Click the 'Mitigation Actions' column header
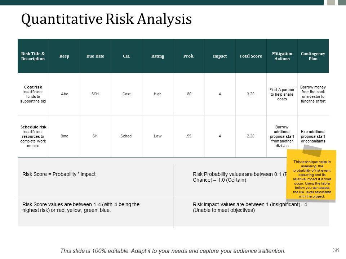The height and width of the screenshot is (259, 346). point(282,56)
